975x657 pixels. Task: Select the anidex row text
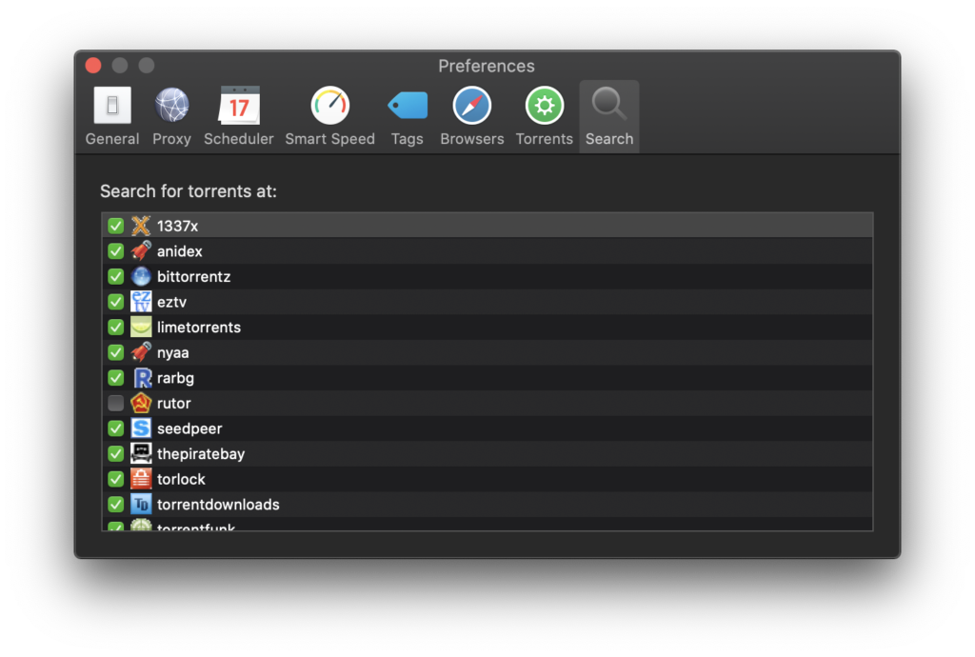click(180, 251)
